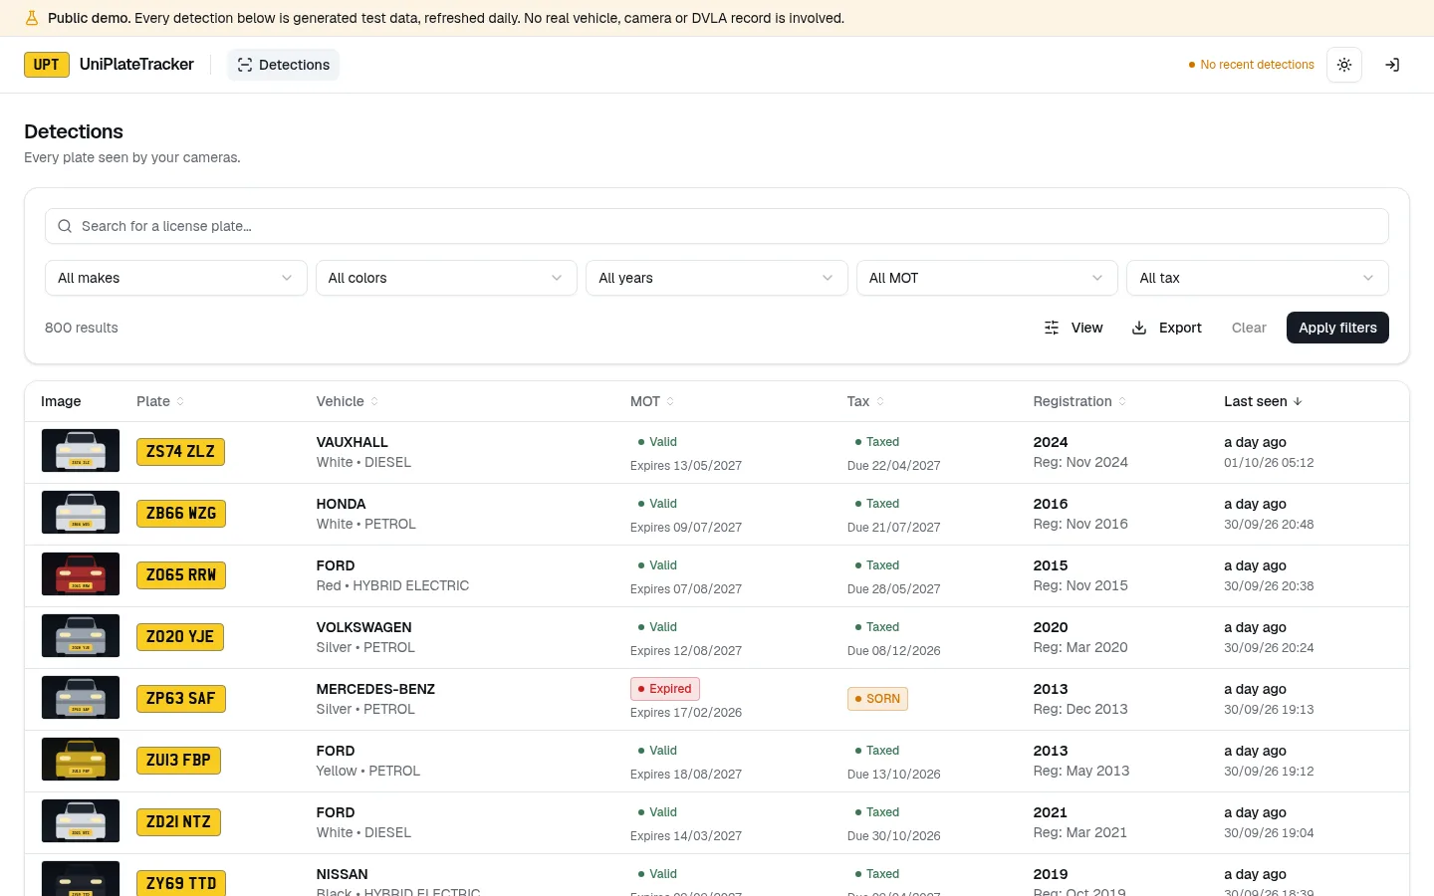Select the MERCEDES-BENZ vehicle cell
This screenshot has width=1434, height=896.
375,699
